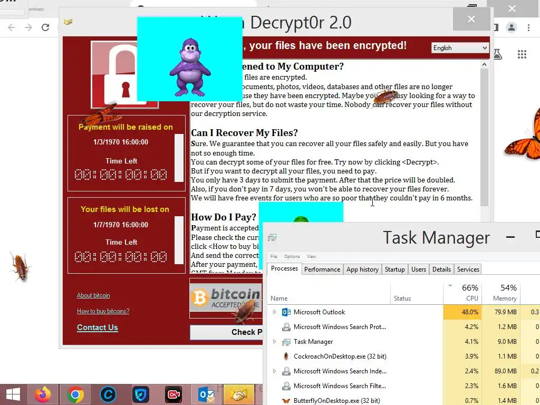Open the How to buy bitcoins? link
This screenshot has width=540, height=405.
pyautogui.click(x=103, y=311)
